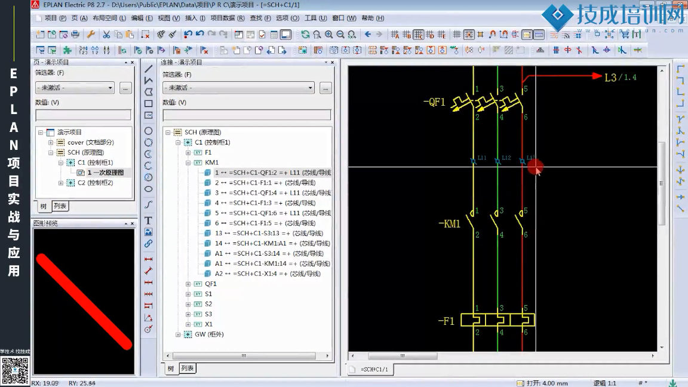Select page '1 一次原理图' in tree
Screen dimensions: 688x387
(105, 173)
